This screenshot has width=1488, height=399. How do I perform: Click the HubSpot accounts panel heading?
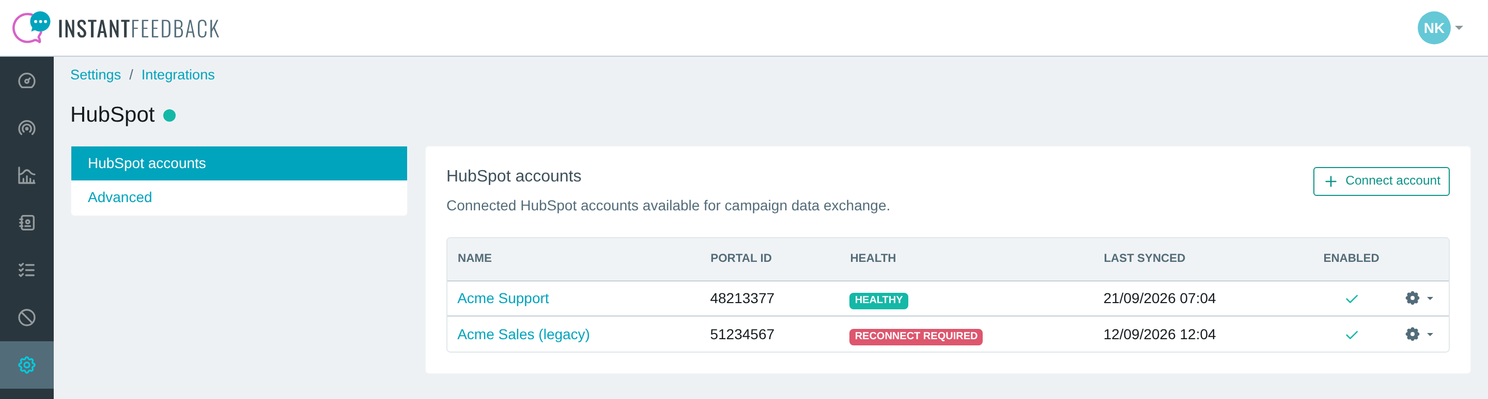[514, 176]
